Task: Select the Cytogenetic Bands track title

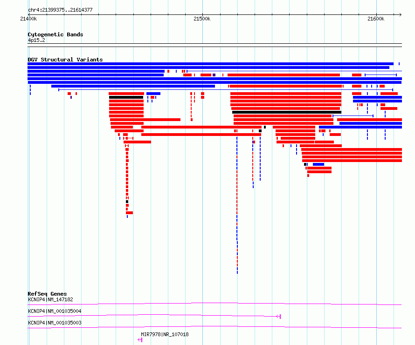Action: (x=55, y=34)
